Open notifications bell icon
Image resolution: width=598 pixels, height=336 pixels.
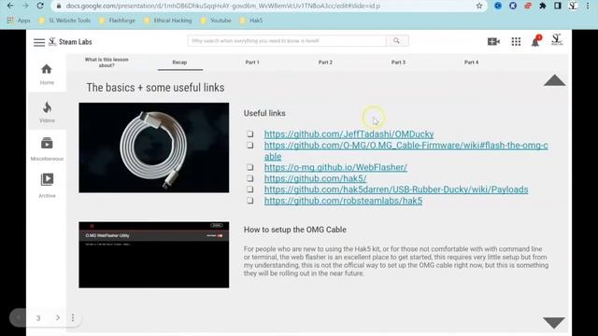(x=535, y=41)
